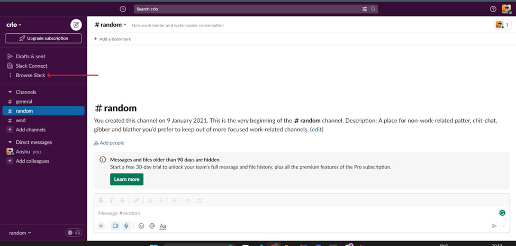Click the Slack Connect building icon
This screenshot has height=246, width=516.
[x=10, y=66]
